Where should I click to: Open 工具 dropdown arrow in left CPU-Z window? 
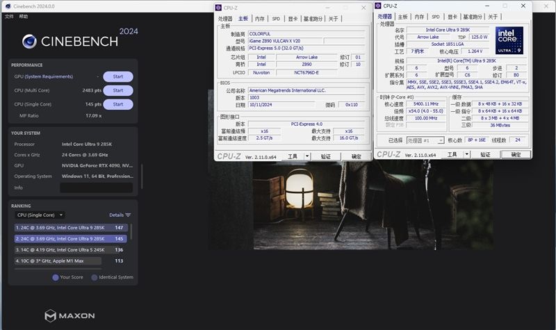pyautogui.click(x=307, y=156)
